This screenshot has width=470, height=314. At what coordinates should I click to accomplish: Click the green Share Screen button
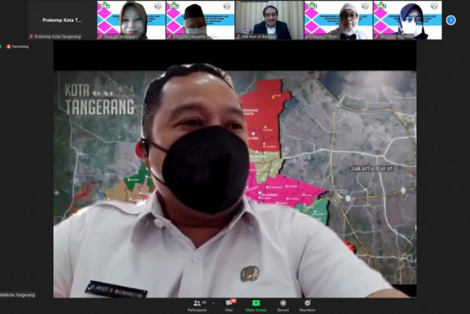coord(256,306)
